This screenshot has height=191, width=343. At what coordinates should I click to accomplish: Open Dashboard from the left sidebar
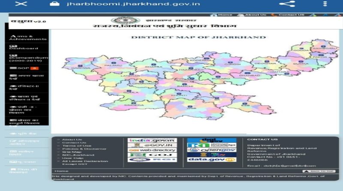24,47
